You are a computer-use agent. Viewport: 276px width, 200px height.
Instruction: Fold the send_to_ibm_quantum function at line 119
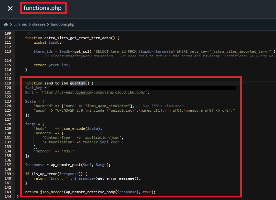[x=13, y=83]
